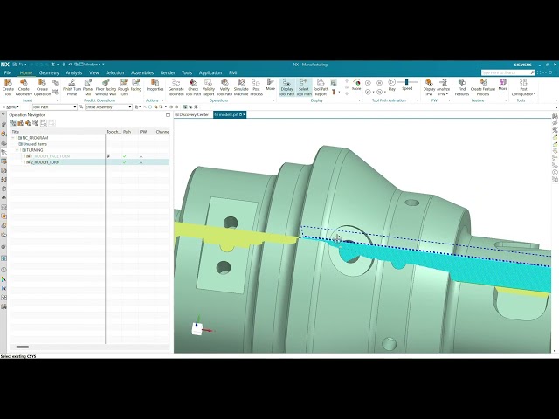The image size is (559, 419).
Task: Switch navigator to Program Order View icon
Action: (x=13, y=123)
